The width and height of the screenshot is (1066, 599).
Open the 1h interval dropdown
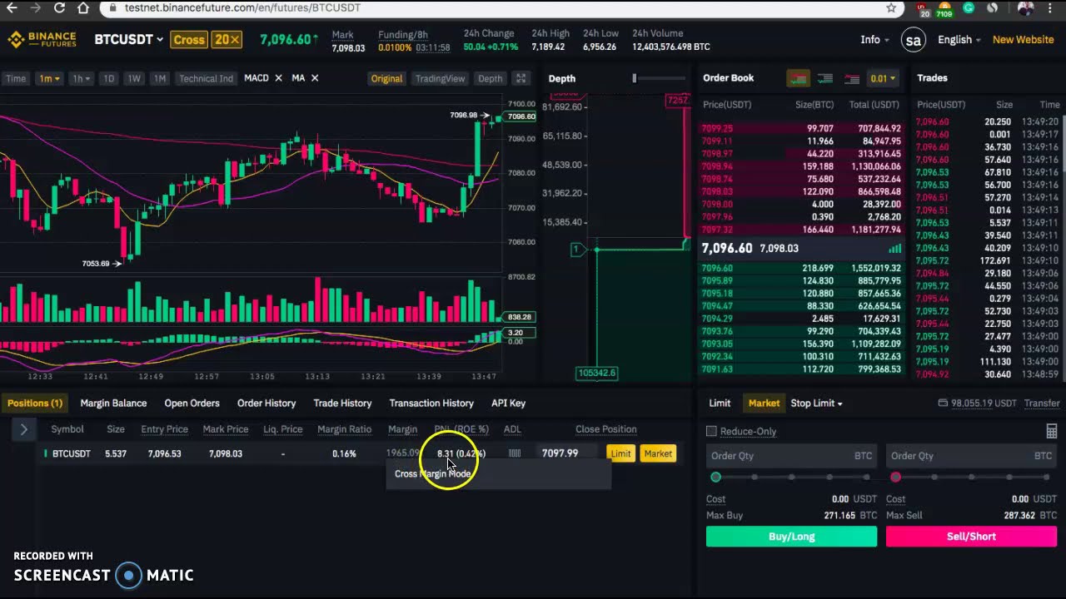[81, 78]
